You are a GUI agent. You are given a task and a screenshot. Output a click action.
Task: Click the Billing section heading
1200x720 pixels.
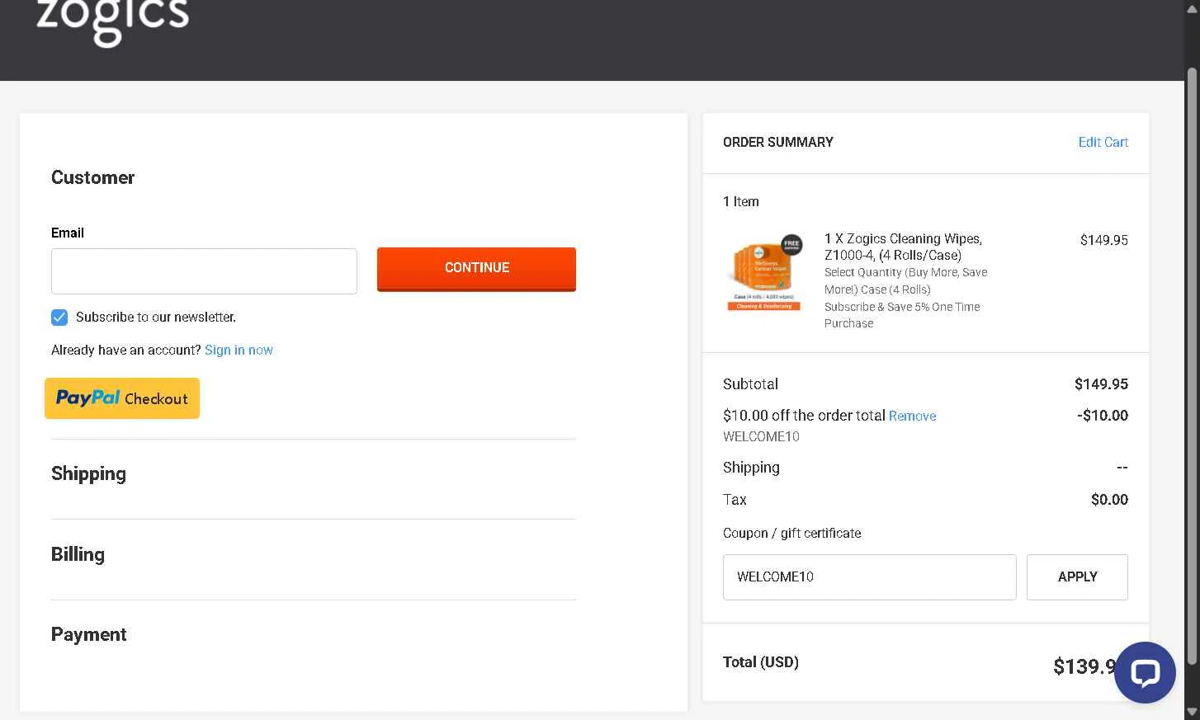point(78,554)
